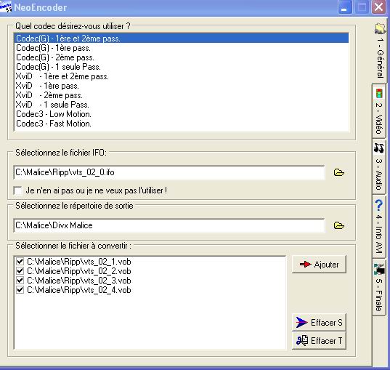Screen dimensions: 390x370
Task: Click the question mark Info AVI icon
Action: tap(378, 206)
